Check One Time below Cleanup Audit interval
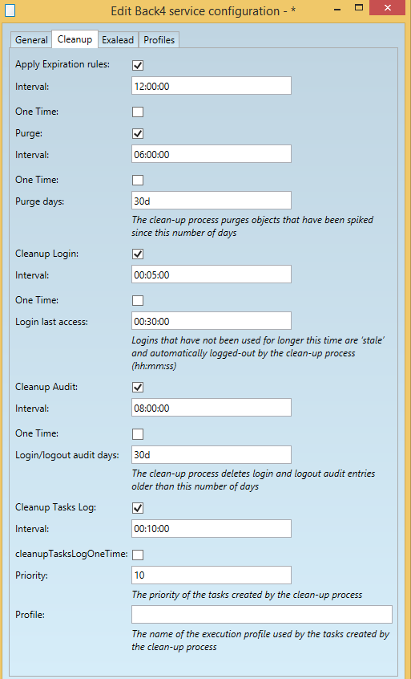This screenshot has height=679, width=411. tap(138, 434)
